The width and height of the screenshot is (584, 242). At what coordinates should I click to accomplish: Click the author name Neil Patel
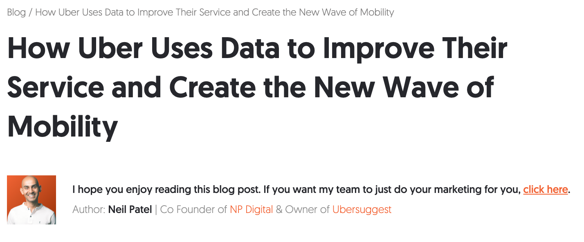tap(130, 210)
